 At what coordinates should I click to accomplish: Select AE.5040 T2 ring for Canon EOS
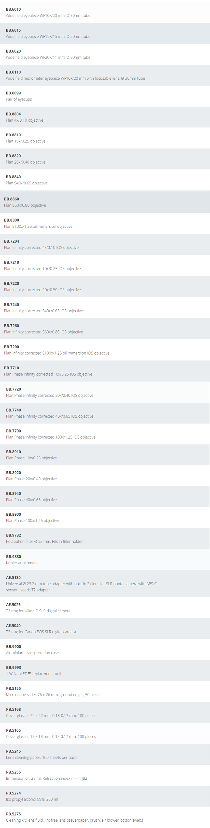105,629
